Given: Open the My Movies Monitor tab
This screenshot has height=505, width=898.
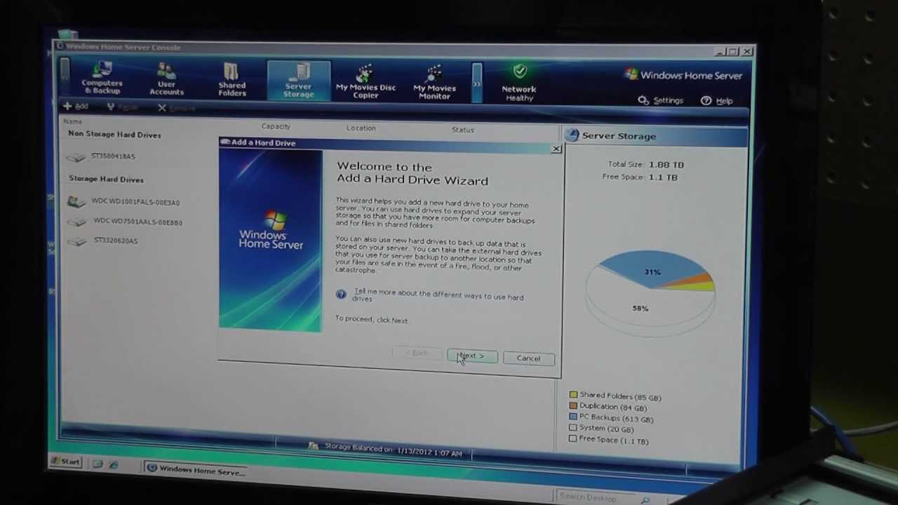Looking at the screenshot, I should click(434, 83).
